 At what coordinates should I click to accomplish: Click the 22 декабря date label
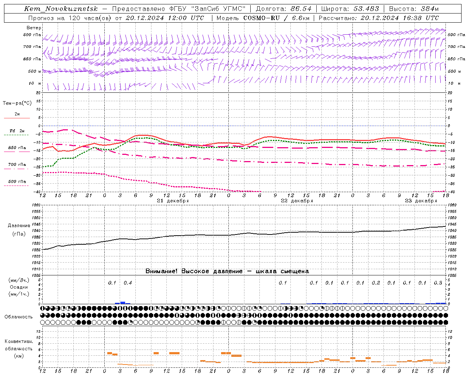coord(297,201)
